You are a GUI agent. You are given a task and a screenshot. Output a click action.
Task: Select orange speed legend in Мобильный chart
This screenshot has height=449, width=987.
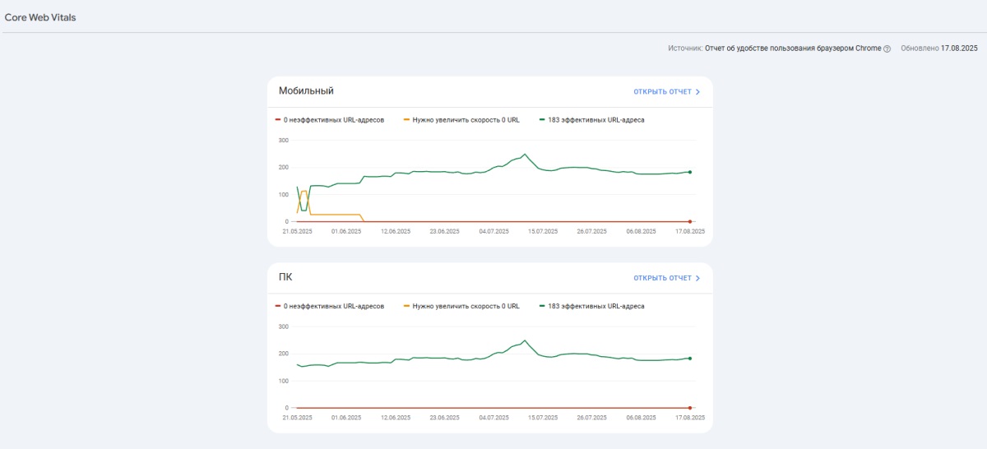[x=461, y=120]
